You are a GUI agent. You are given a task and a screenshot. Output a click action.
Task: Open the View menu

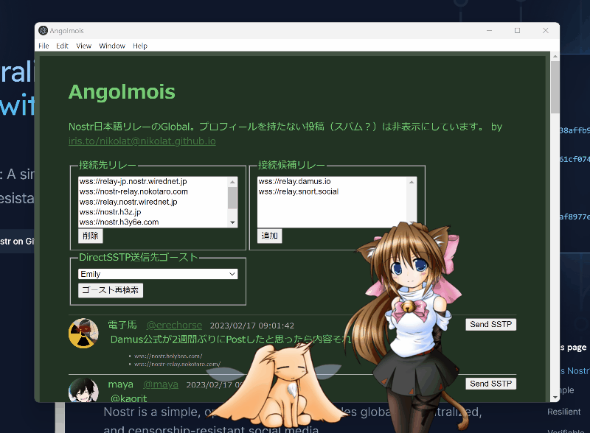83,46
